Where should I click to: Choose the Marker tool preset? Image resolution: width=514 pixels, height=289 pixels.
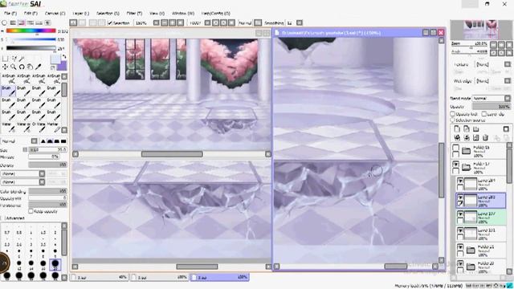(x=54, y=127)
